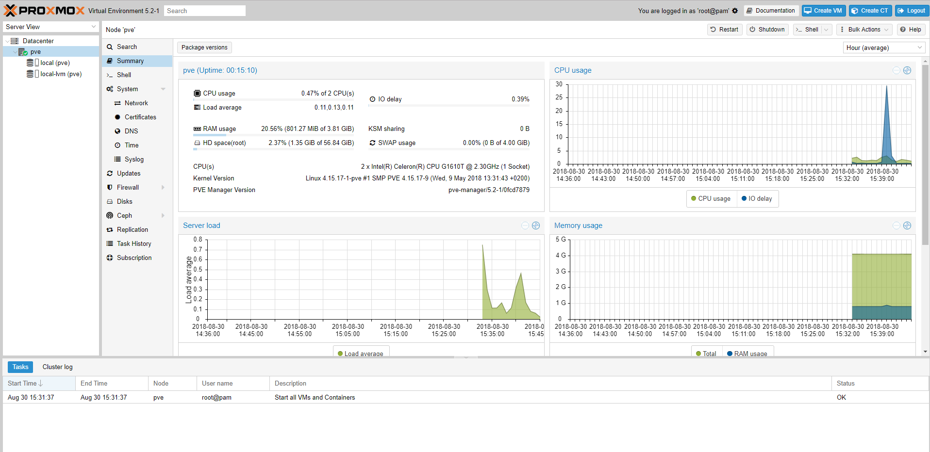Open the Summary menu item
Screen dimensions: 930x452
(x=137, y=61)
